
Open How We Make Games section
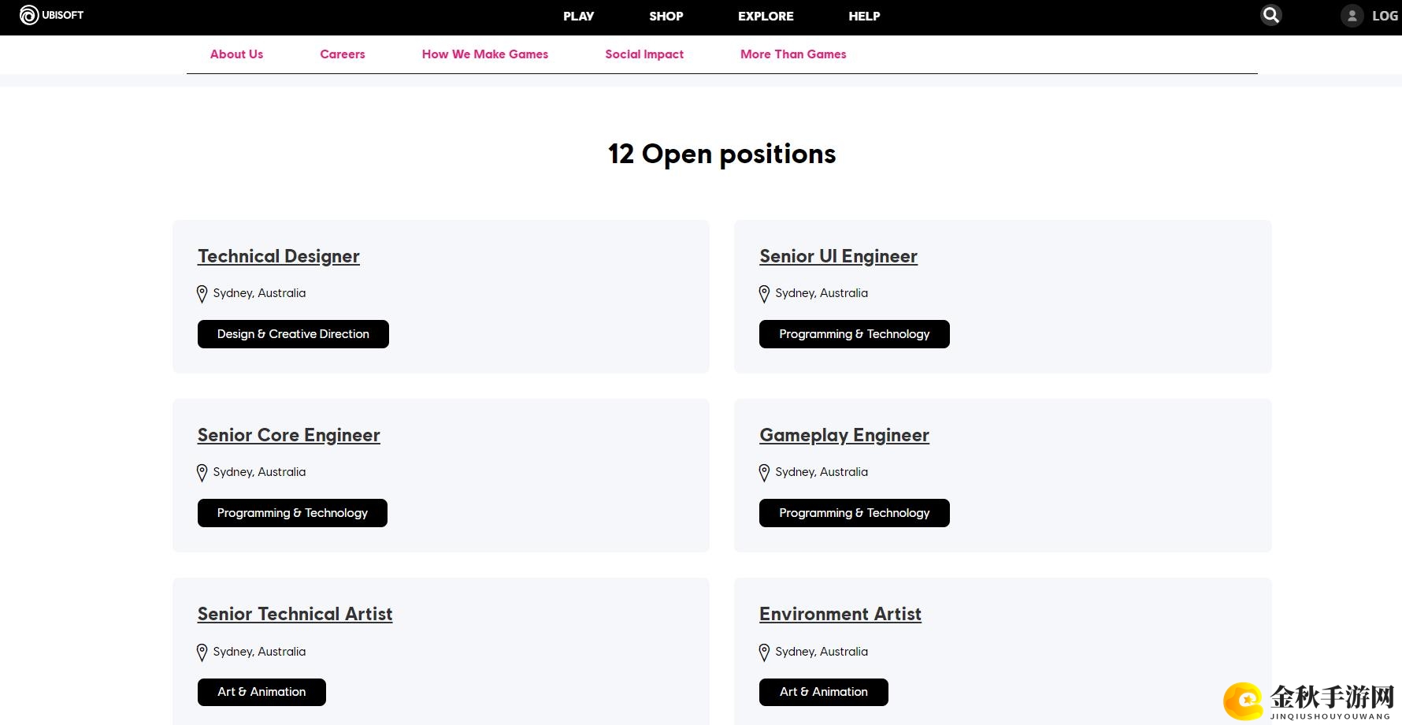click(x=485, y=54)
